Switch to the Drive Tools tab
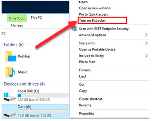 click(17, 18)
